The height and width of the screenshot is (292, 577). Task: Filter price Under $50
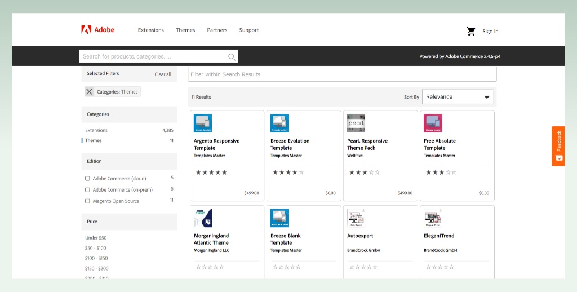point(96,238)
